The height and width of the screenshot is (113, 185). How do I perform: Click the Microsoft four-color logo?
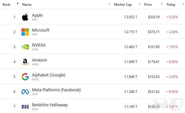pos(25,32)
